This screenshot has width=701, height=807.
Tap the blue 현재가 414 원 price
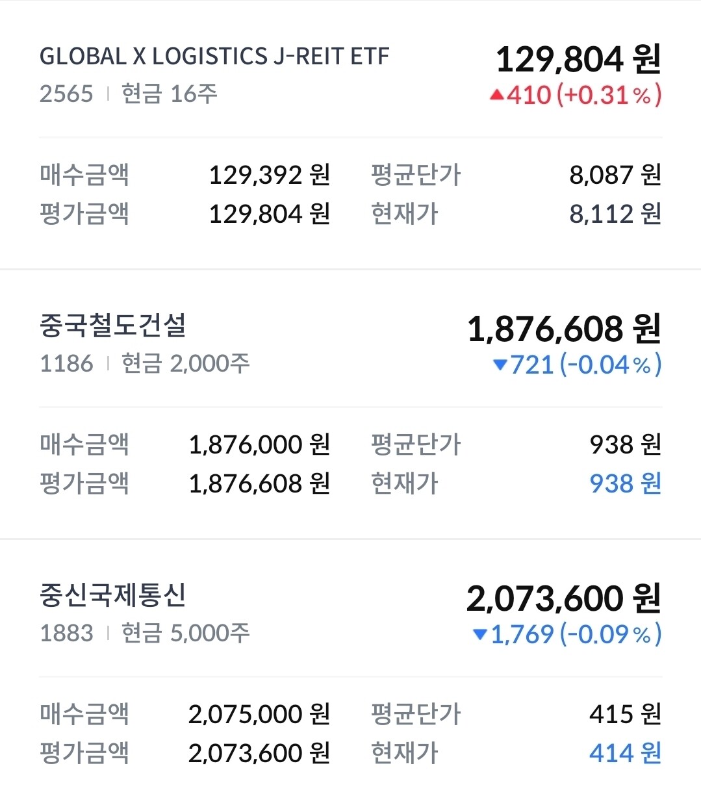(625, 753)
